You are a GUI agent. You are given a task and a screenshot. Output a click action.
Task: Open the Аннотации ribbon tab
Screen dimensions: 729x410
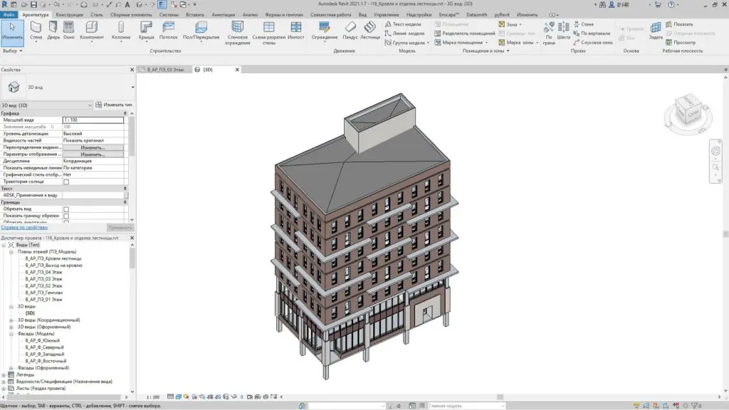[x=223, y=14]
